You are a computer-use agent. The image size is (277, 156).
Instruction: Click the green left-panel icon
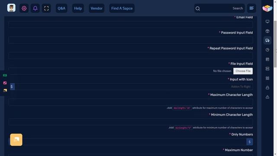tap(5, 75)
